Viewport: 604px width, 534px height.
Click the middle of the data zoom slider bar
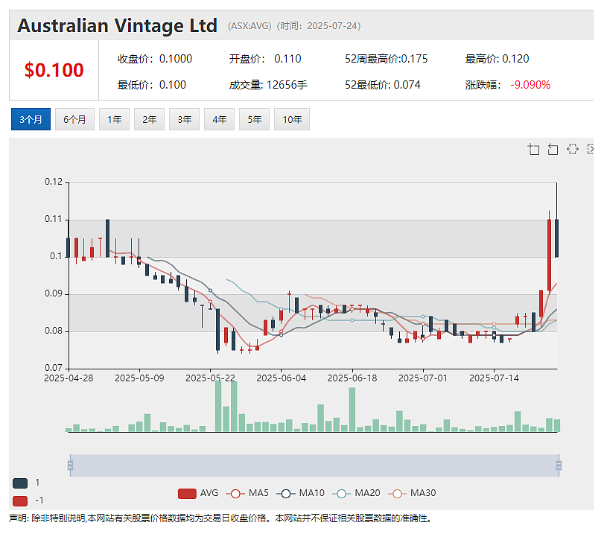click(x=314, y=465)
